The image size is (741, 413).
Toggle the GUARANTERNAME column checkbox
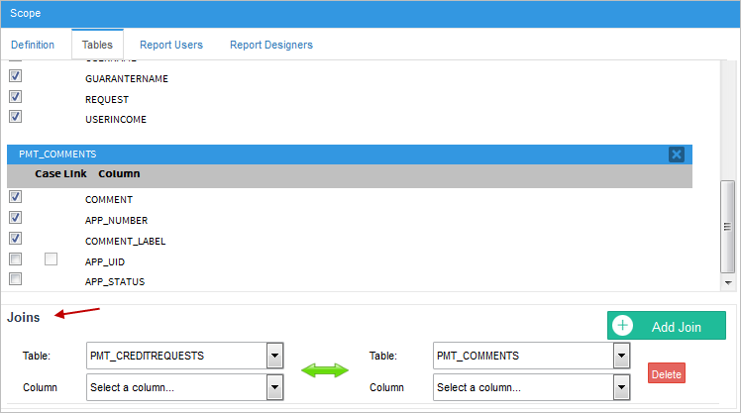coord(15,76)
